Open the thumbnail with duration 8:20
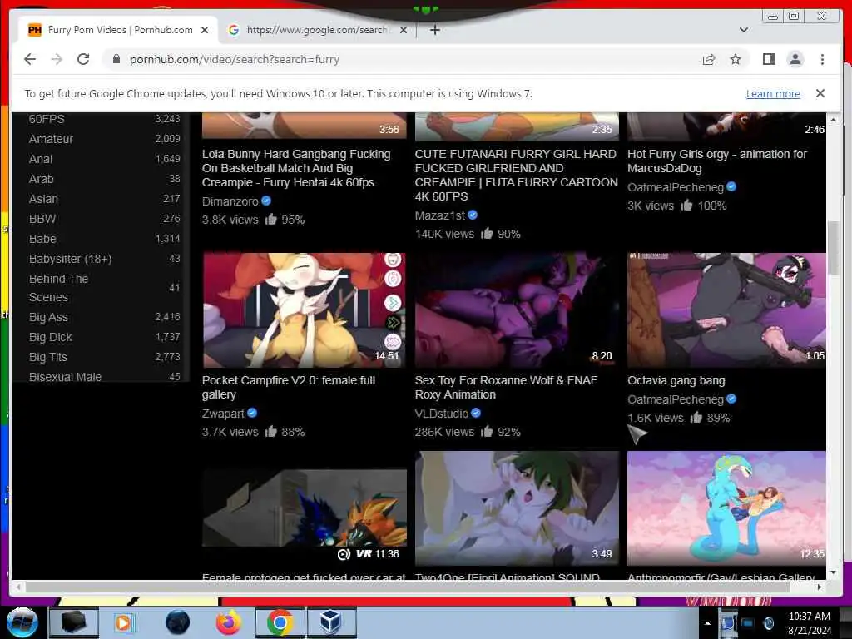 (x=516, y=310)
